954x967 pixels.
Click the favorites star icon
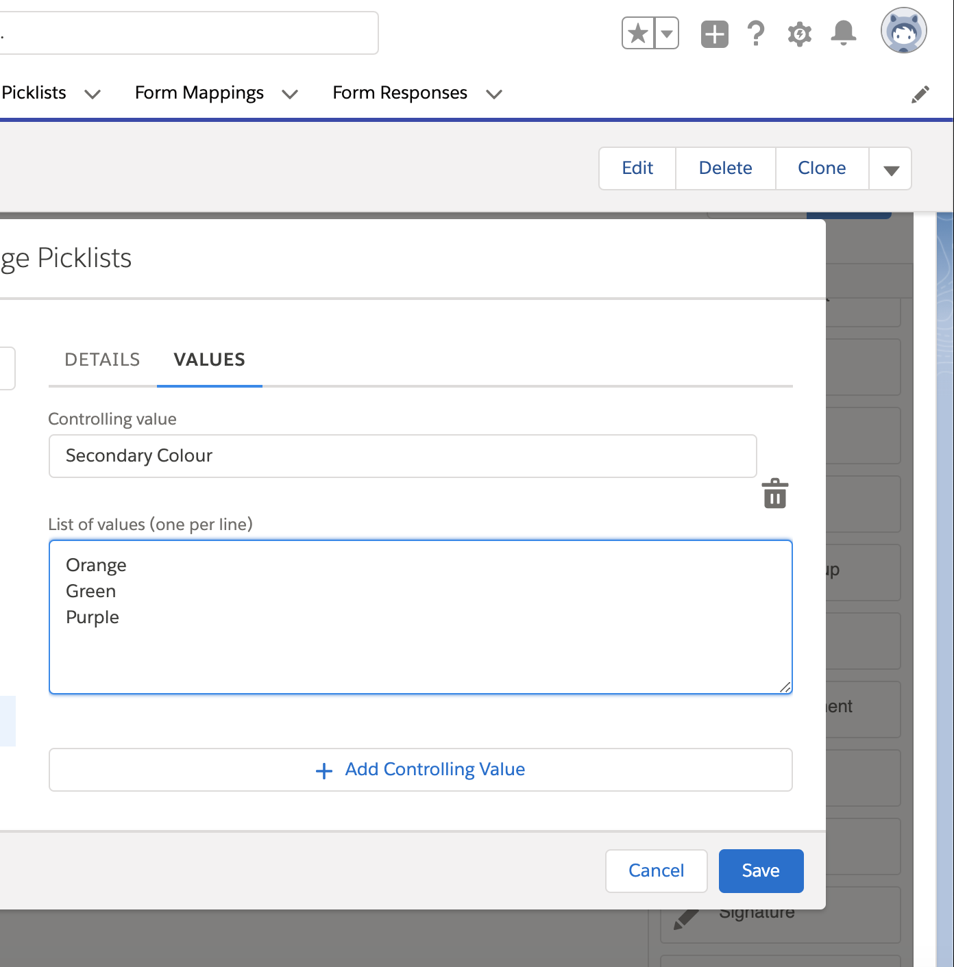pos(639,32)
